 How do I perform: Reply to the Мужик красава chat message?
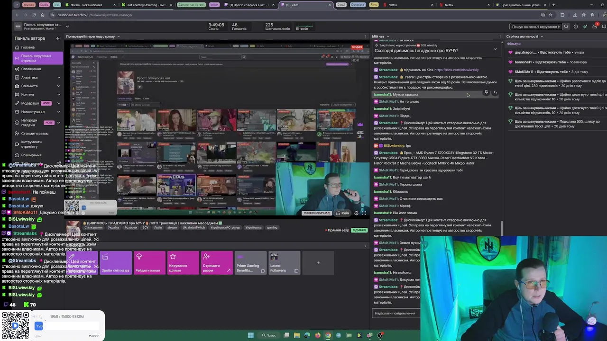[x=495, y=92]
